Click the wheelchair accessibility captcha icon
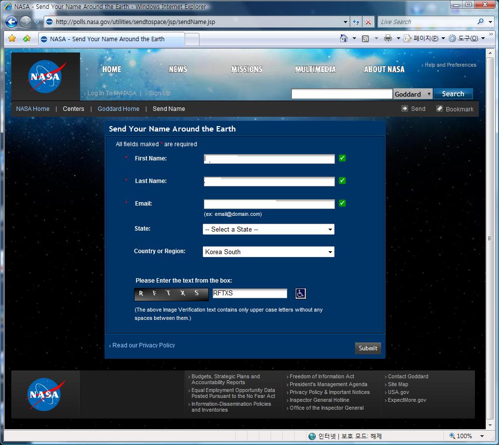This screenshot has width=499, height=445. click(301, 293)
